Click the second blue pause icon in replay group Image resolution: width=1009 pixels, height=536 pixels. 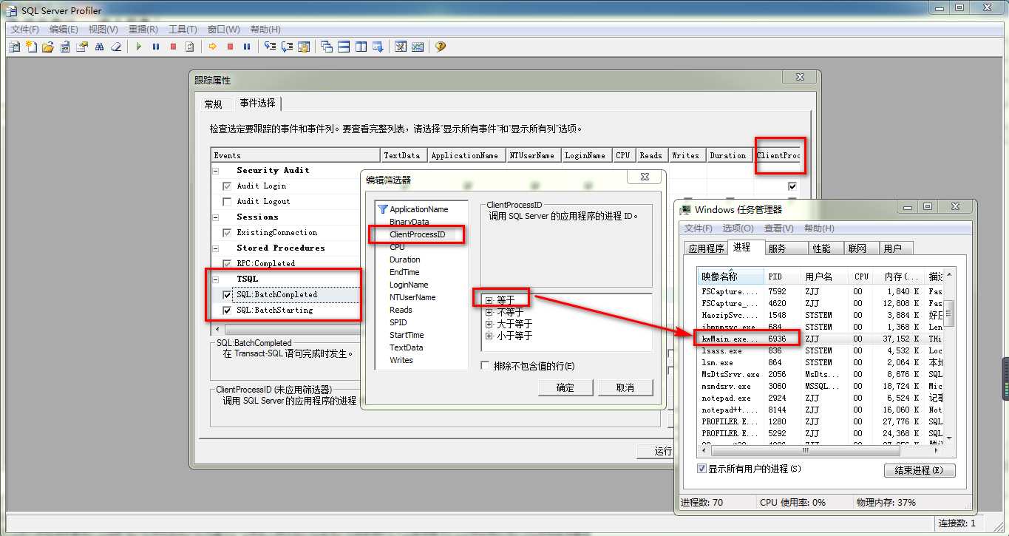(x=247, y=47)
